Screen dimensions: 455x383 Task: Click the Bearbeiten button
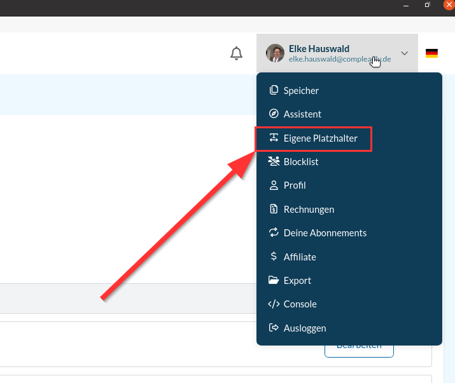pyautogui.click(x=359, y=347)
